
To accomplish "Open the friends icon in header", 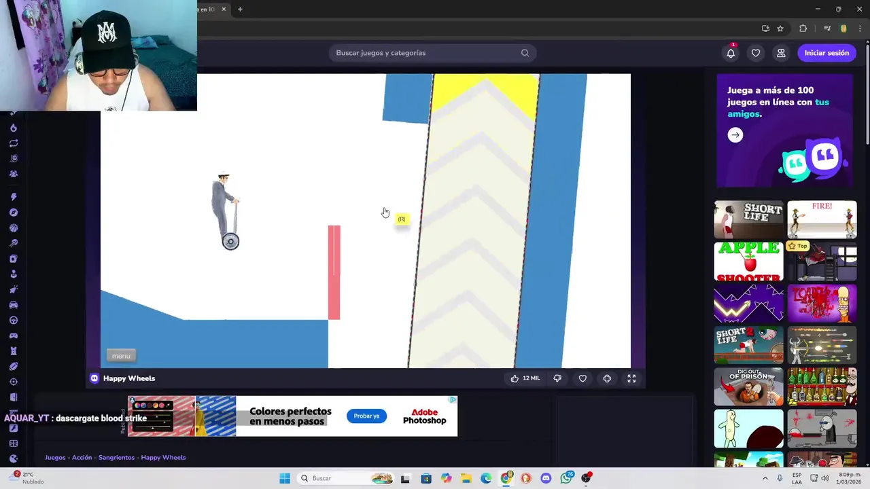I will [781, 53].
